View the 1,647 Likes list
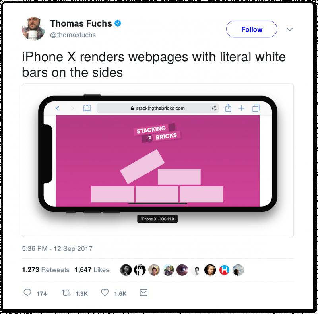The height and width of the screenshot is (314, 318). [x=92, y=269]
